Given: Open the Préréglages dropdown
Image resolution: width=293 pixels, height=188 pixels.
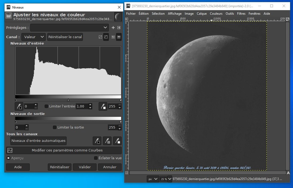Looking at the screenshot, I should click(x=69, y=27).
